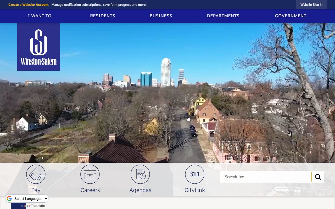The width and height of the screenshot is (335, 209).
Task: Open the Careers briefcase icon
Action: coord(90,174)
